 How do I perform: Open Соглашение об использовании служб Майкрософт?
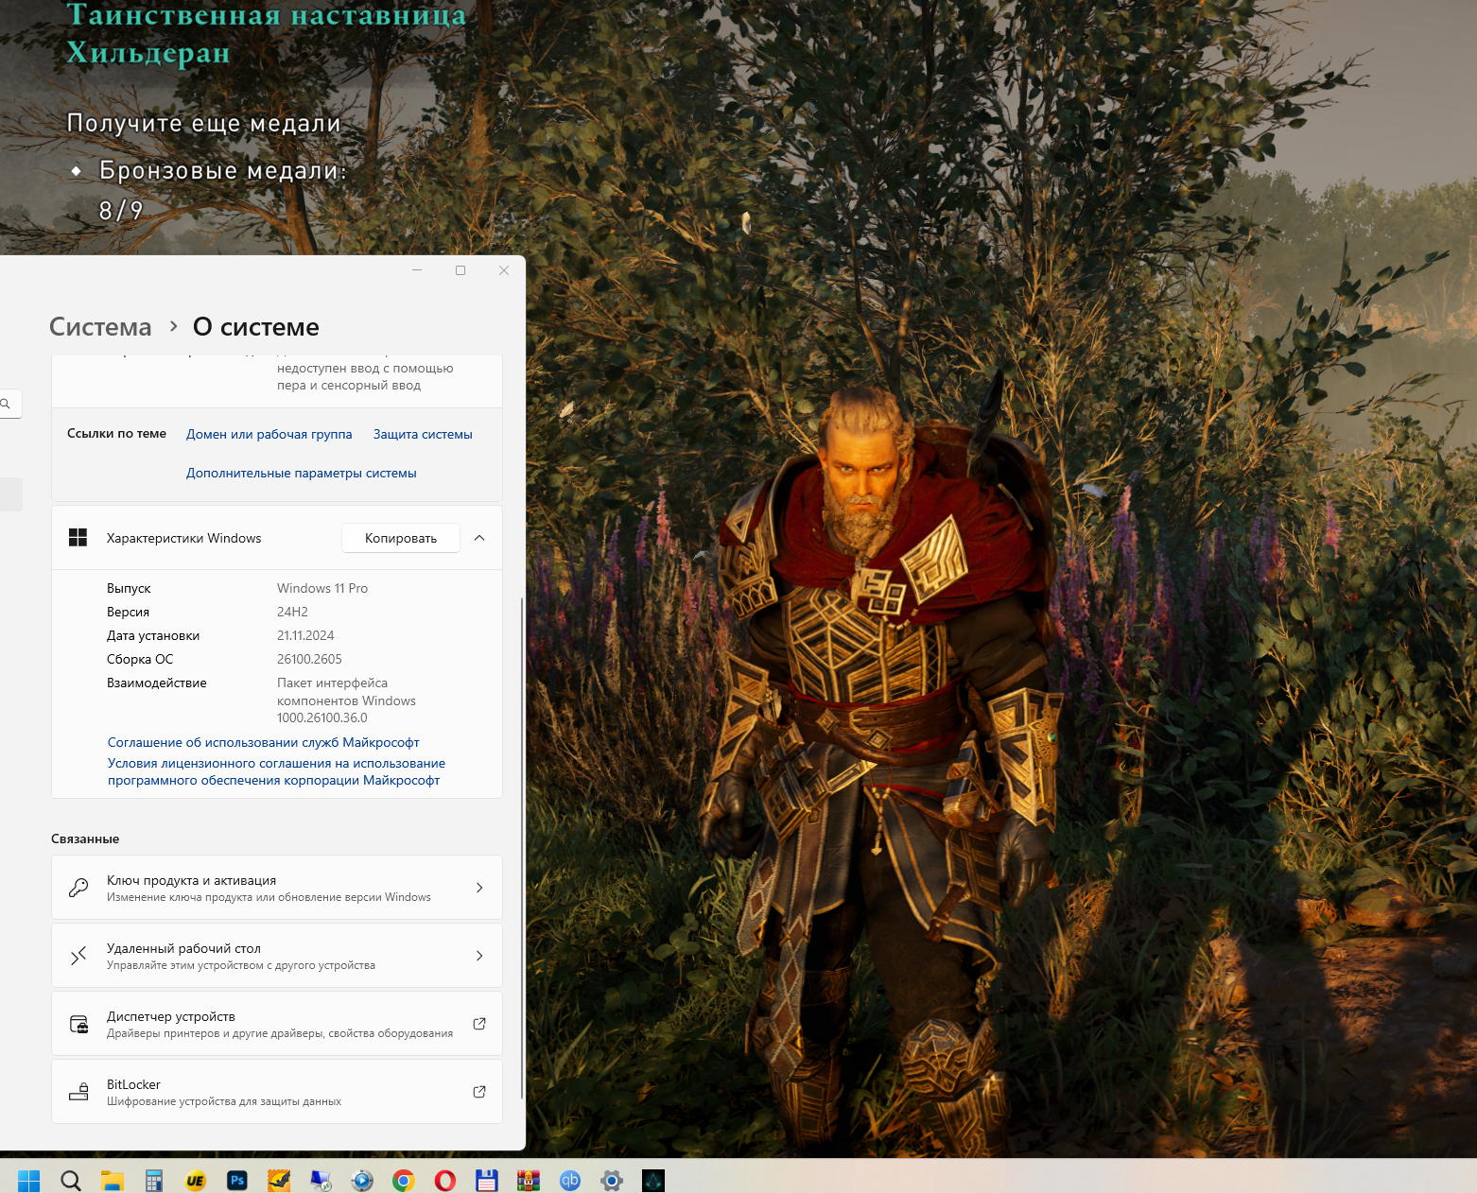click(x=264, y=743)
